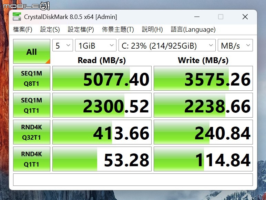Viewport: 266px width, 200px height.
Task: Expand the MB/s unit dropdown
Action: click(235, 45)
